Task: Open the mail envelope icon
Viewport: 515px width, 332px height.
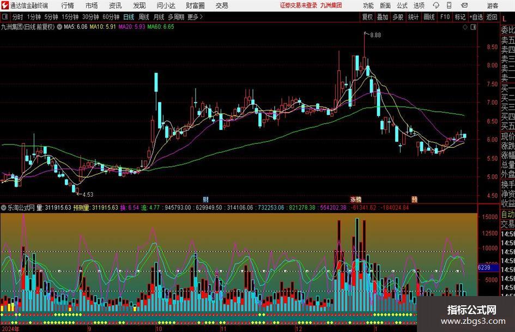Action: pyautogui.click(x=464, y=5)
